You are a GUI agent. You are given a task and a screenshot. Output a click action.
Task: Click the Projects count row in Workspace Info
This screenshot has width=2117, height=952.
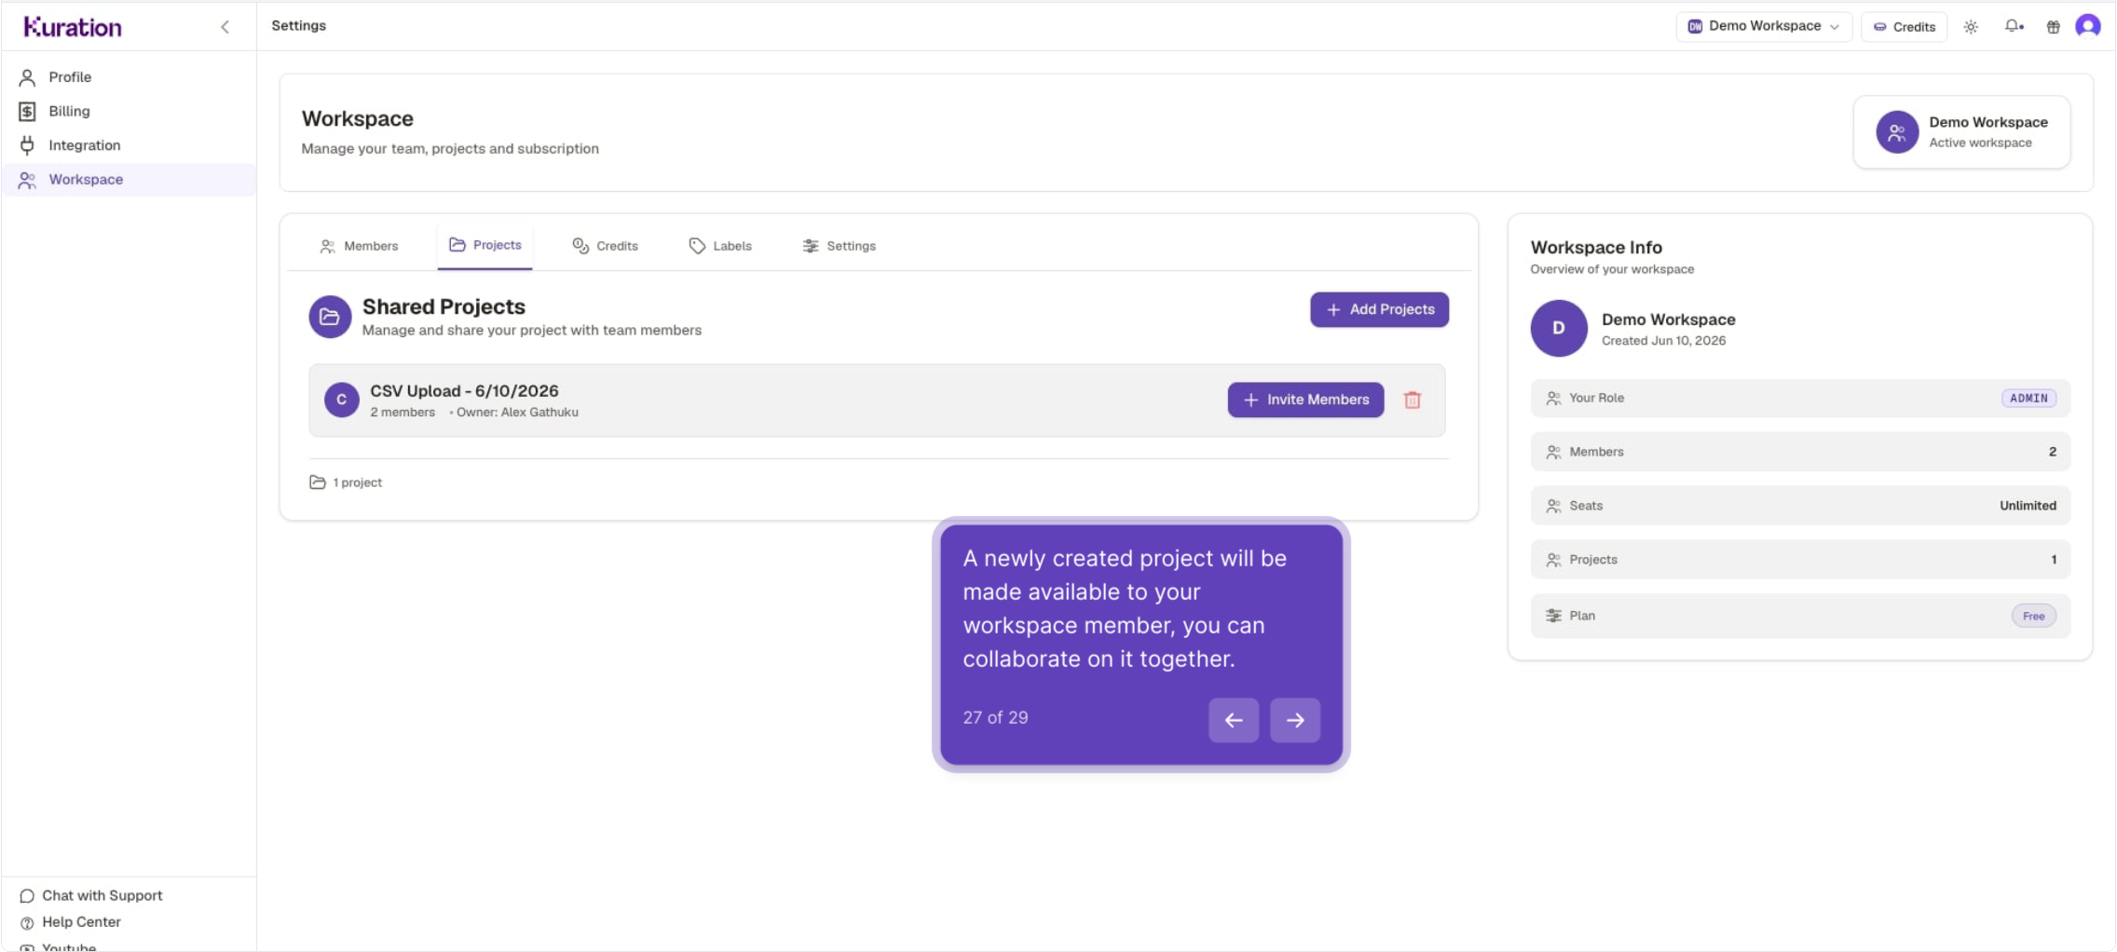coord(1800,560)
